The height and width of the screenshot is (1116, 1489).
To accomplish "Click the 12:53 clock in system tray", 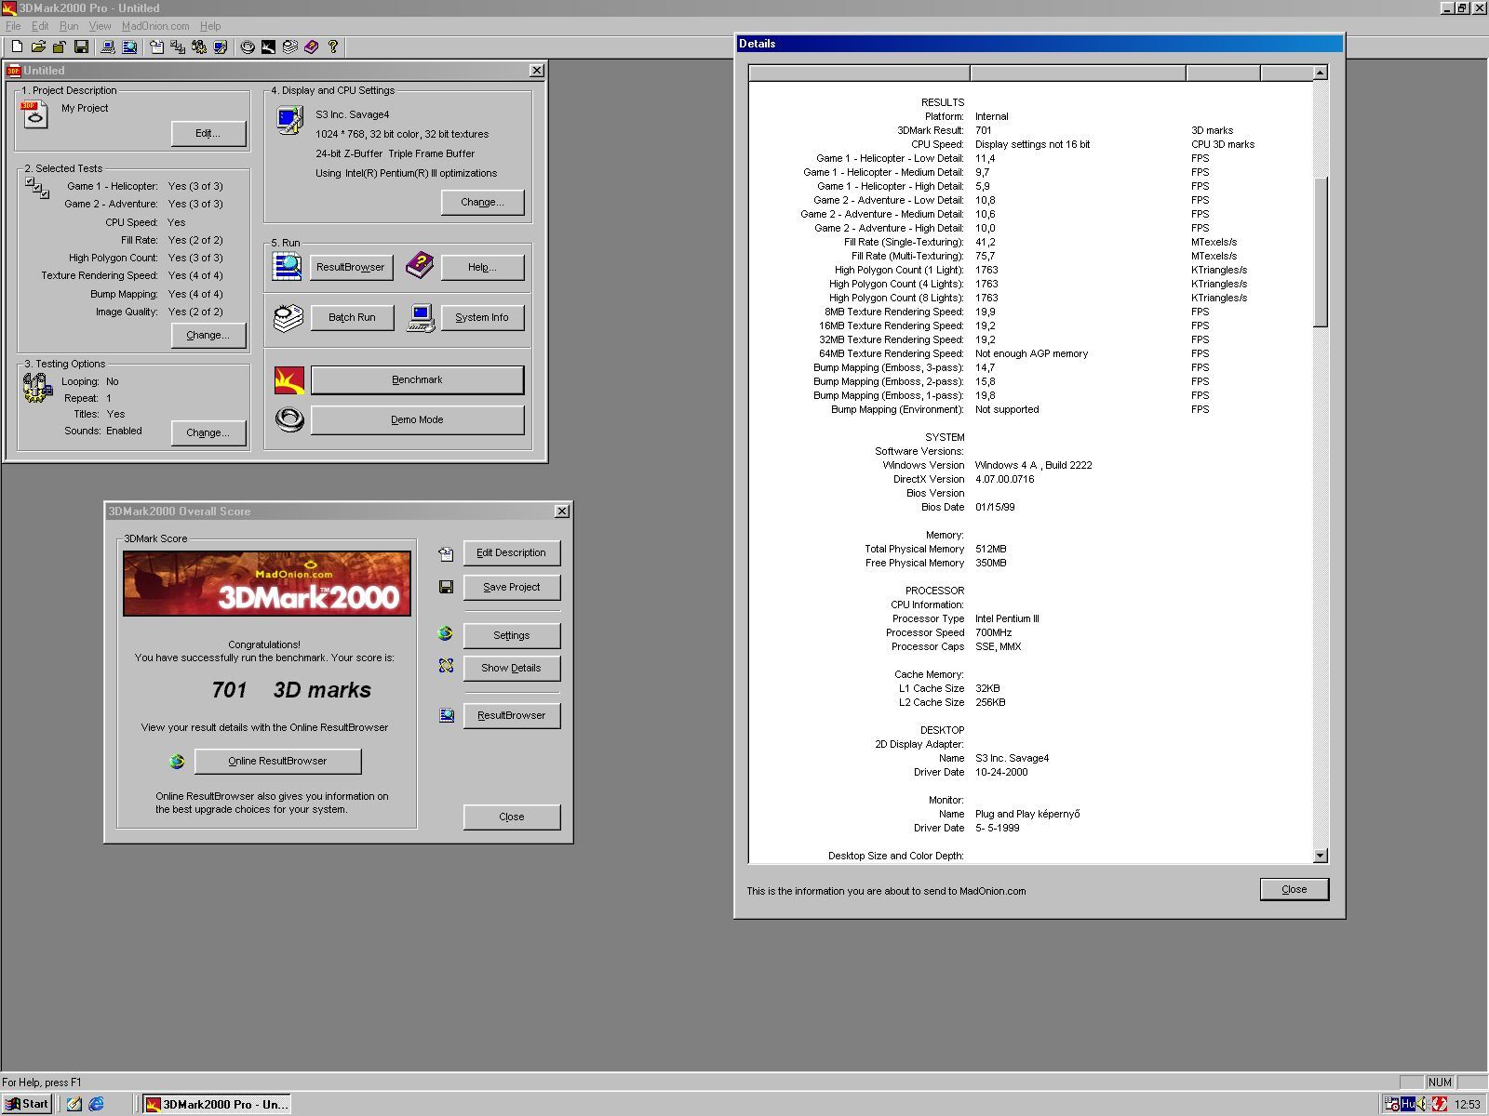I will click(x=1468, y=1105).
